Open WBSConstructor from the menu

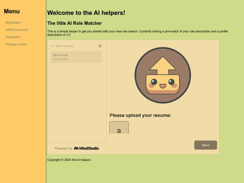pyautogui.click(x=17, y=30)
